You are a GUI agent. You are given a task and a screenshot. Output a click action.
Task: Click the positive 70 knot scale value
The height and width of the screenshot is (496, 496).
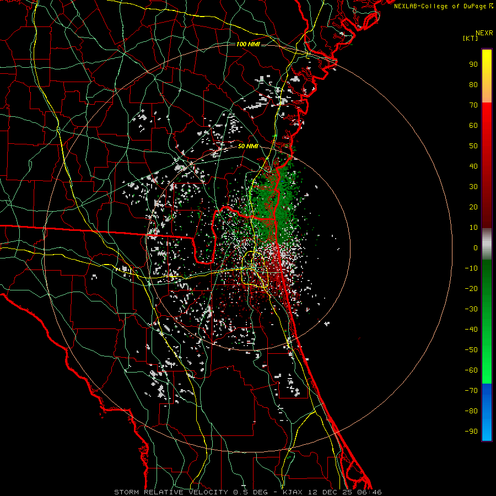click(x=473, y=105)
